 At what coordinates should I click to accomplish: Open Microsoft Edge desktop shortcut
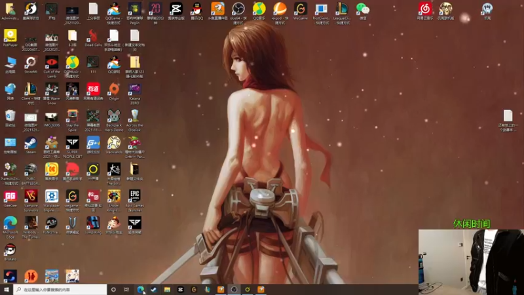(x=10, y=227)
